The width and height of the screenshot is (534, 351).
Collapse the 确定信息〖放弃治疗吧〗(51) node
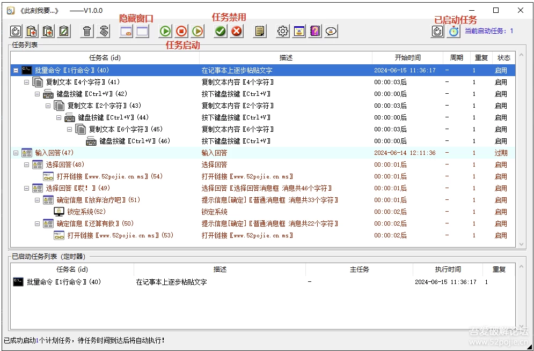coord(38,200)
